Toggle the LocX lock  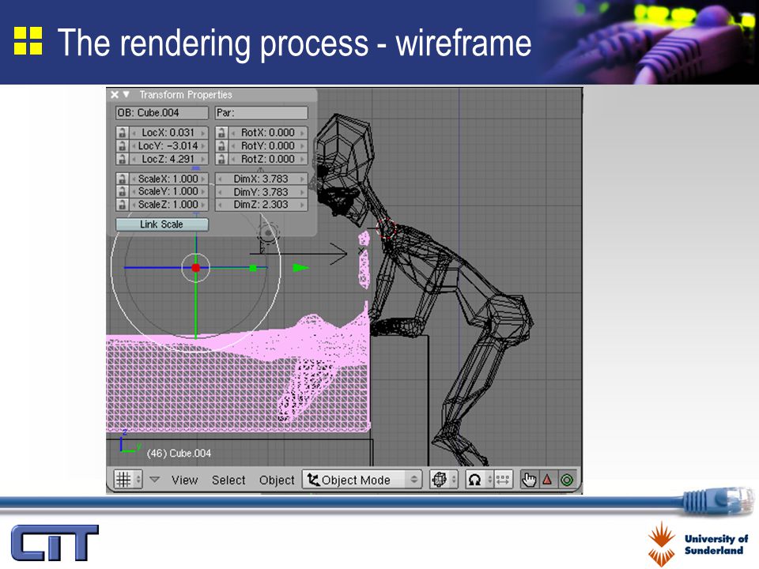[x=122, y=133]
